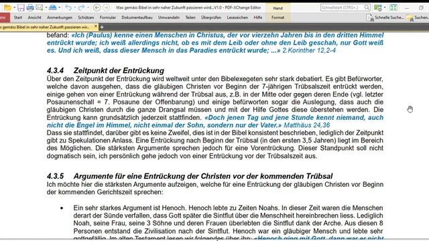Open the Undo history dropdown arrow
The image size is (429, 241).
(x=74, y=7)
